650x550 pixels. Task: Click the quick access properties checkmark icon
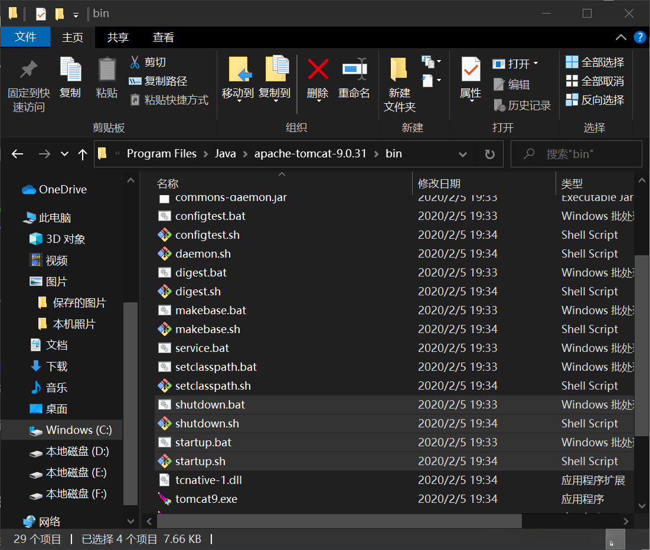[41, 14]
